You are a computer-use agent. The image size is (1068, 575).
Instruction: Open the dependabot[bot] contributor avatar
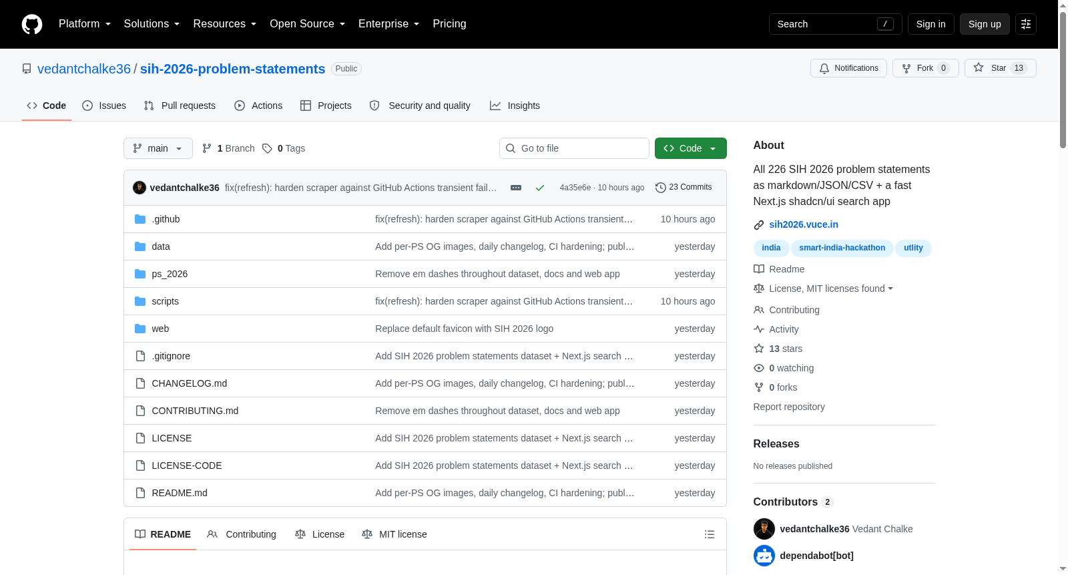pos(764,556)
